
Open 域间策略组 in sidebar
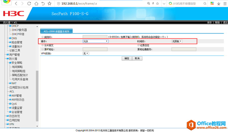click(18, 71)
